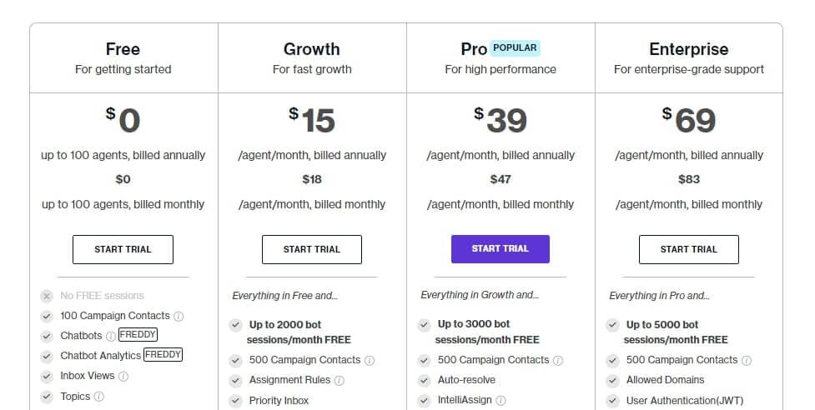Show info for Enterprise 500 Campaign Contacts
This screenshot has height=410, width=815.
(x=747, y=360)
